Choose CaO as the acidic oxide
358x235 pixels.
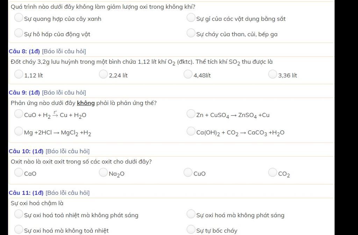tap(19, 173)
